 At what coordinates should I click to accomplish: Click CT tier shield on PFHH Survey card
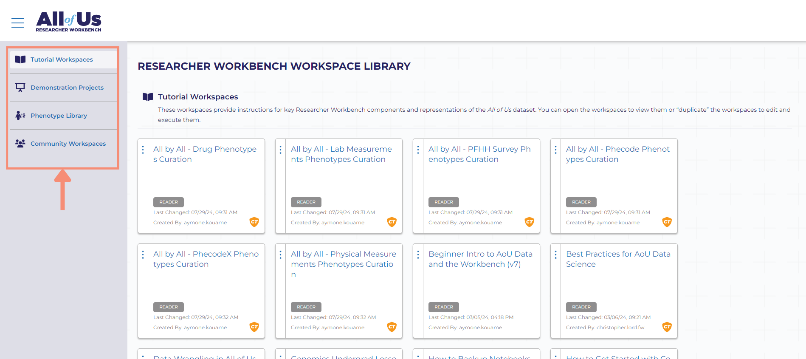pos(530,222)
